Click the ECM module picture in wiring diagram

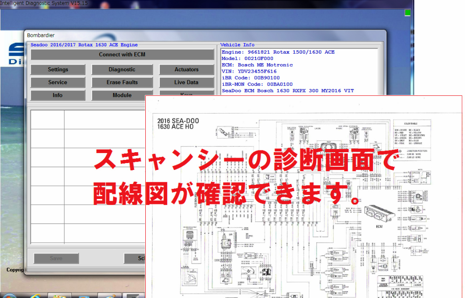click(x=380, y=214)
